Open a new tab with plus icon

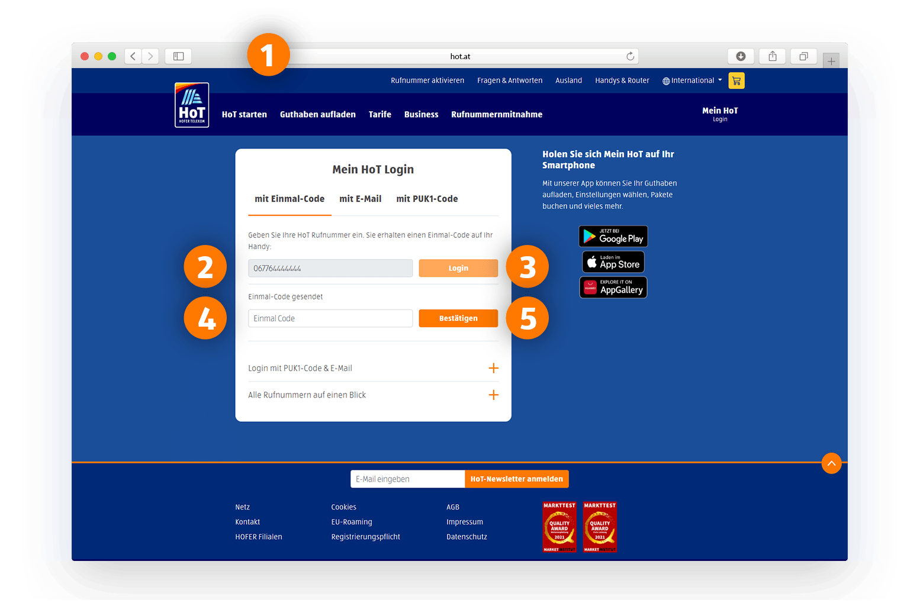[x=831, y=61]
